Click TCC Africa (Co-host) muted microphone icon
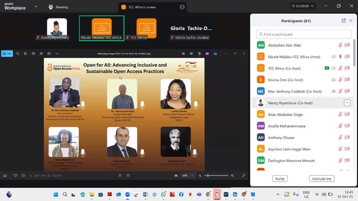 coord(340,68)
